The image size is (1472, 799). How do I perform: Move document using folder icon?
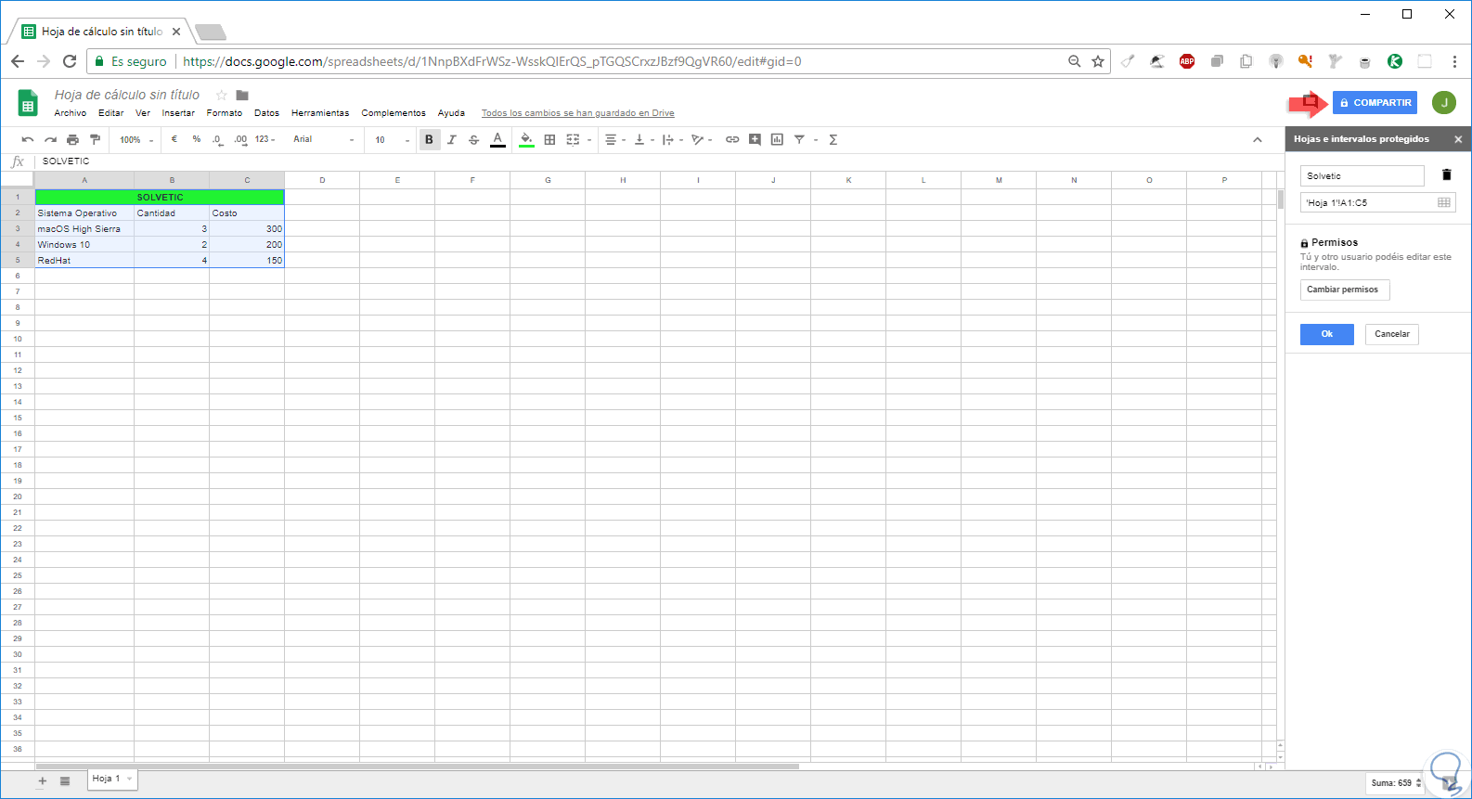pos(242,95)
